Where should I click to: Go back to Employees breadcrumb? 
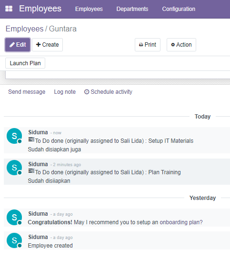(24, 29)
